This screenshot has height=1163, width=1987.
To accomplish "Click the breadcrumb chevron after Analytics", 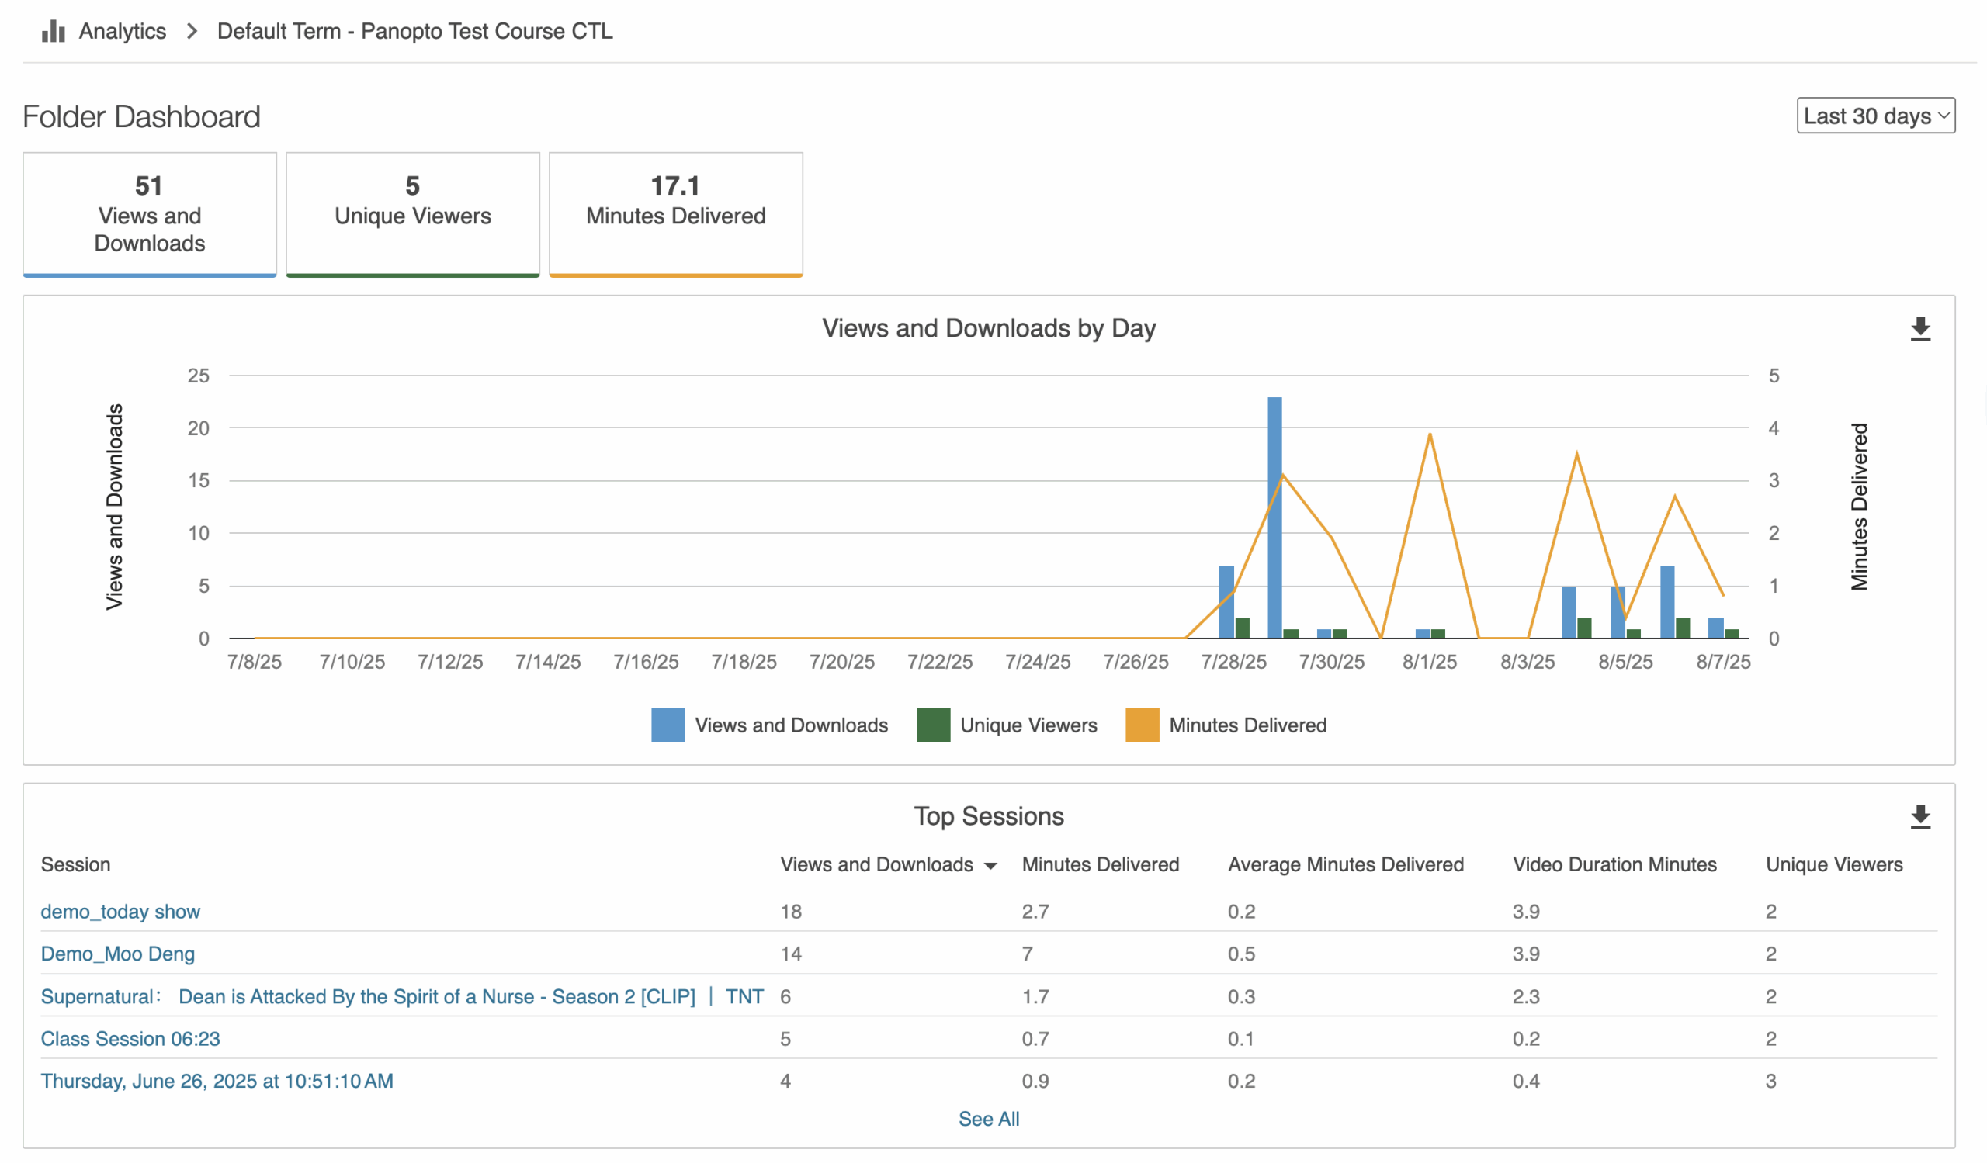I will 192,31.
